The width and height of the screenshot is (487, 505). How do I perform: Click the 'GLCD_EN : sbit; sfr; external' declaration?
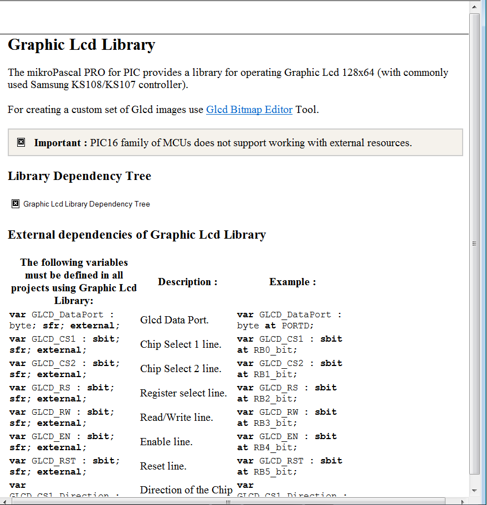click(x=62, y=442)
